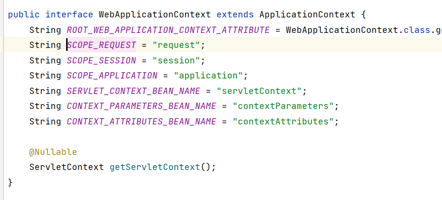The height and width of the screenshot is (200, 442).
Task: Select the SCOPE_APPLICATION field name
Action: pyautogui.click(x=112, y=76)
